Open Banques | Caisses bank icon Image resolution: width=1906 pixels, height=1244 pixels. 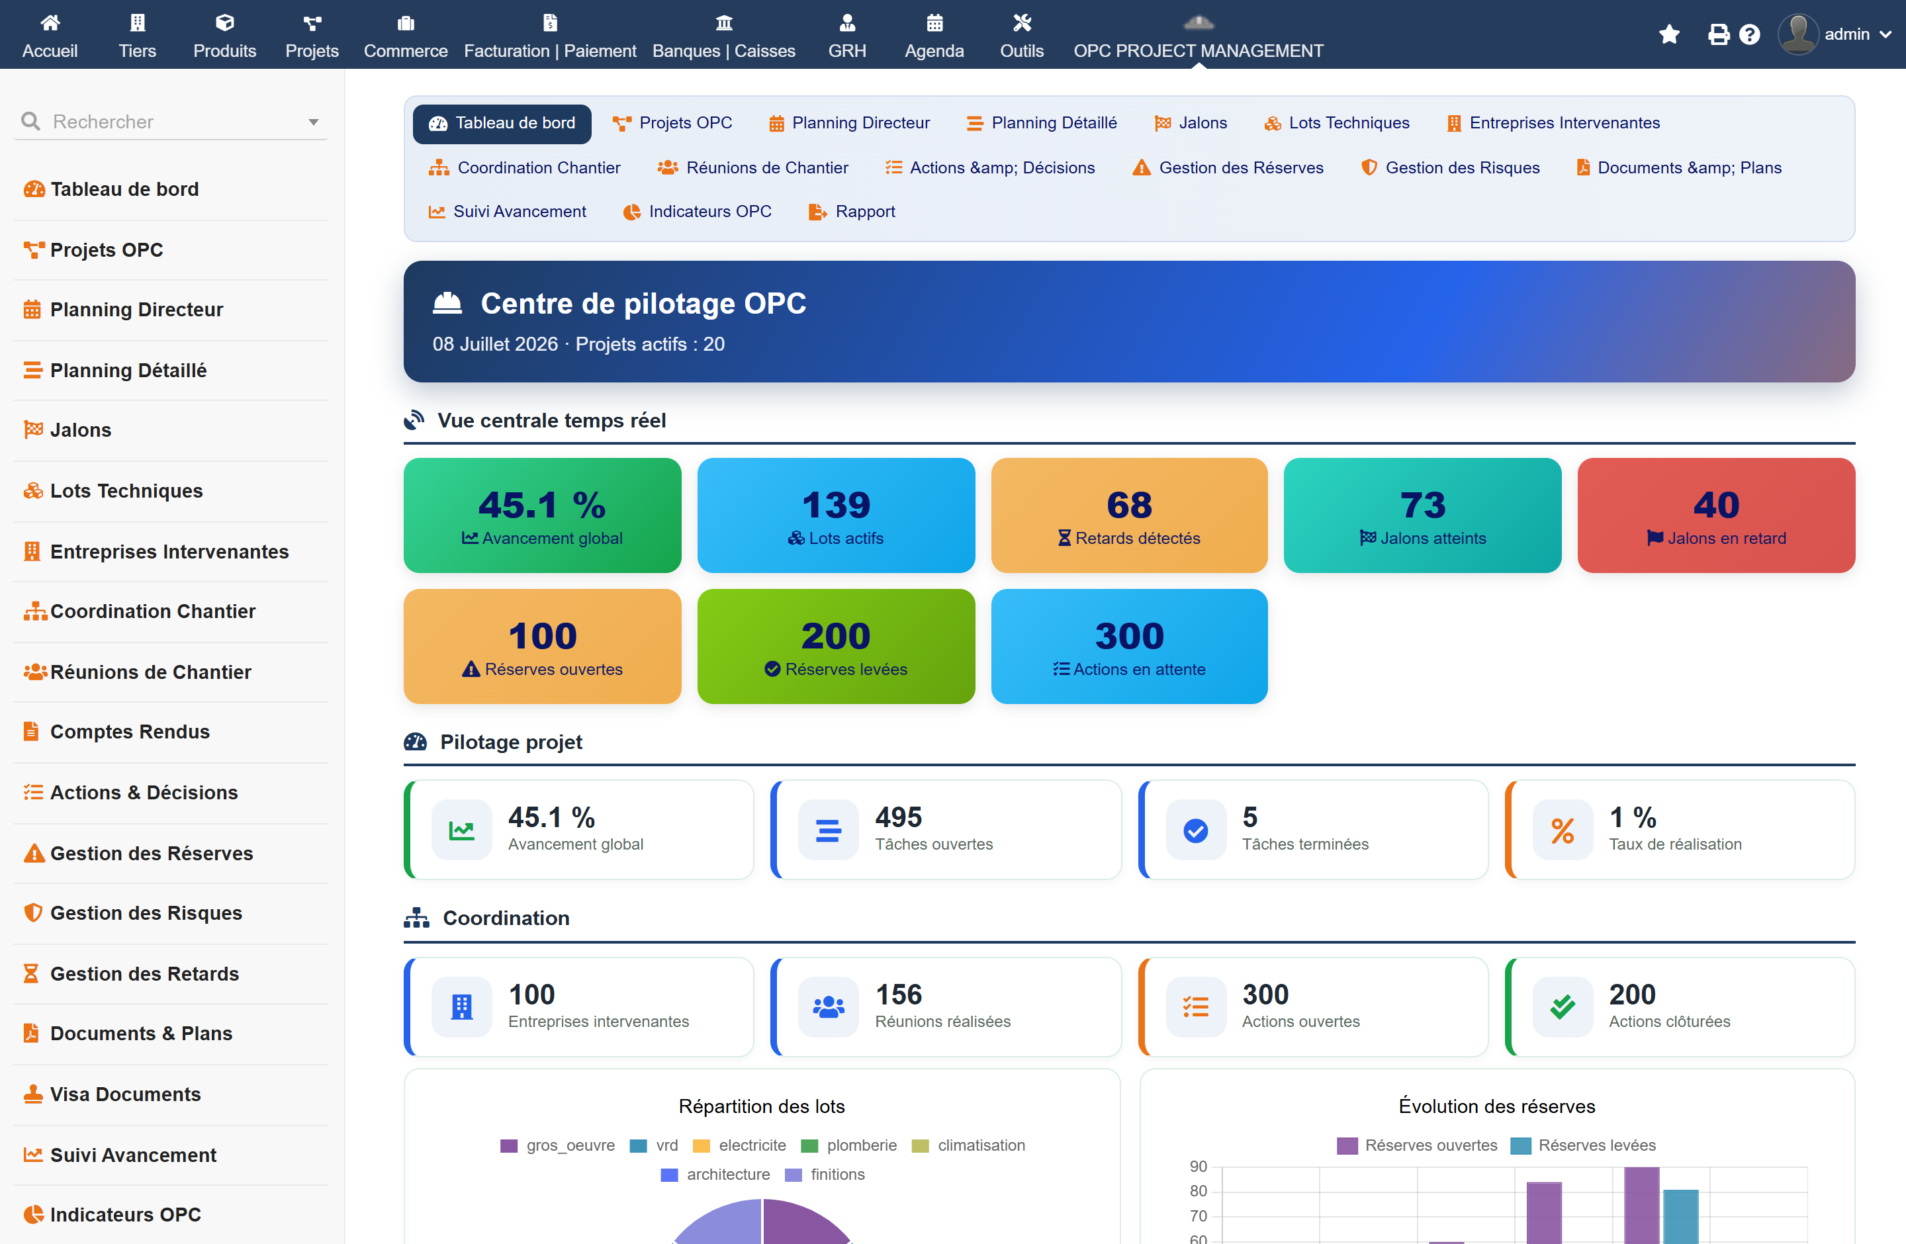[724, 22]
